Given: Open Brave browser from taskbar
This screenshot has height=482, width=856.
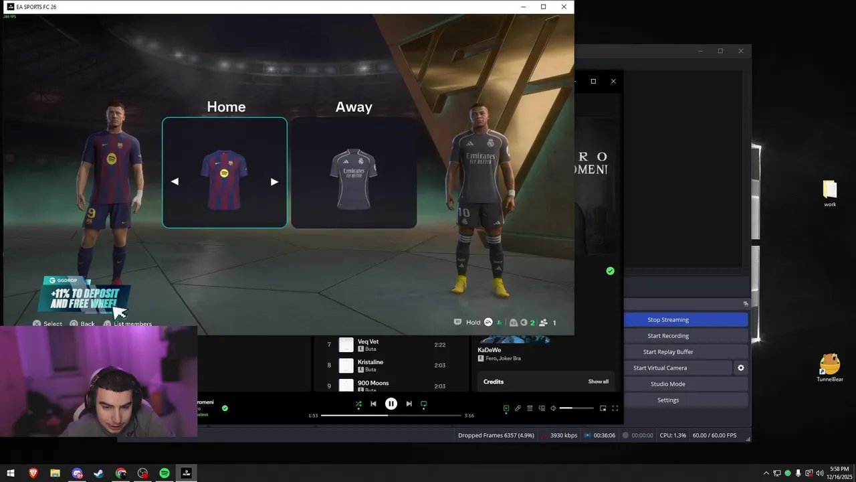Looking at the screenshot, I should coord(33,473).
